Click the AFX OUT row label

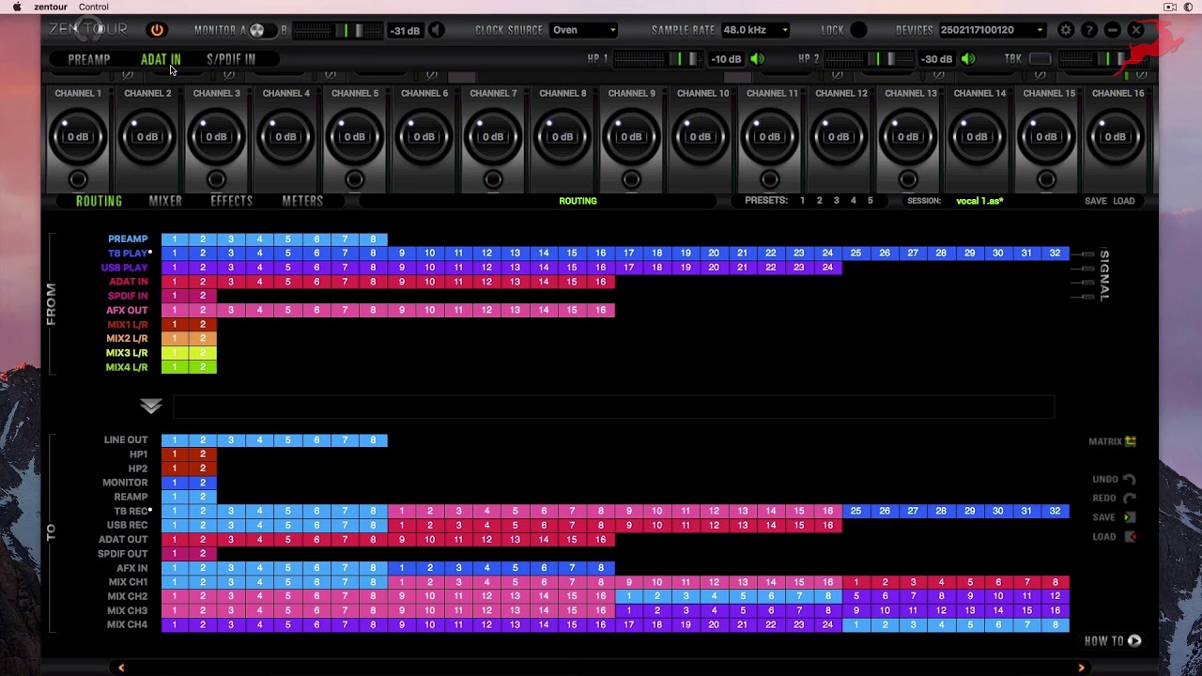127,310
